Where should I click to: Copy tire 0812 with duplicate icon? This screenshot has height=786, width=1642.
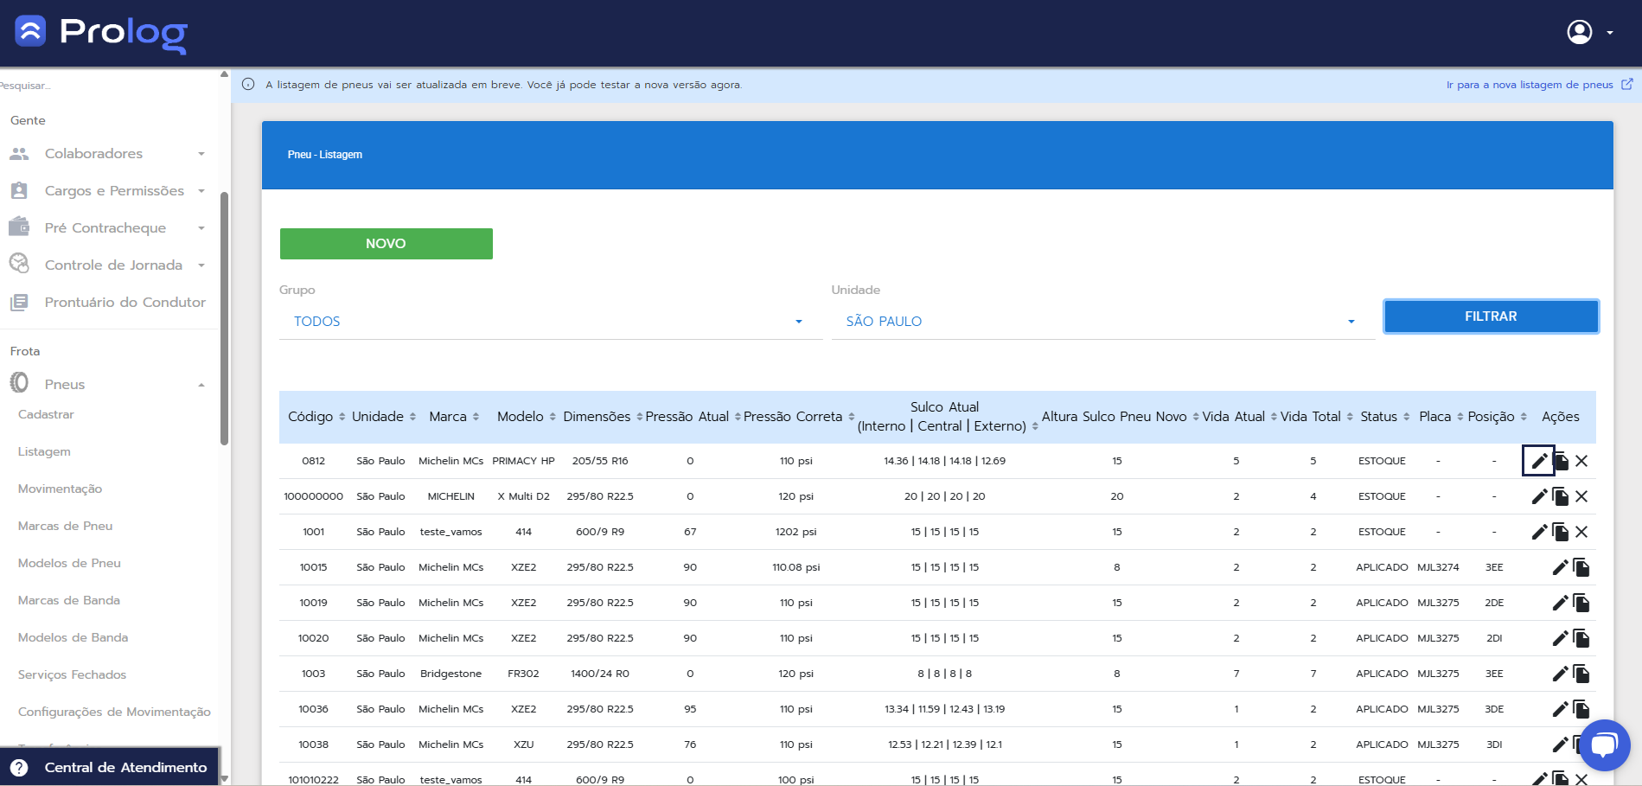click(1561, 461)
